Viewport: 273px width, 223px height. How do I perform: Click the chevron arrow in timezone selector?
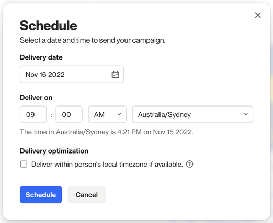pos(246,114)
